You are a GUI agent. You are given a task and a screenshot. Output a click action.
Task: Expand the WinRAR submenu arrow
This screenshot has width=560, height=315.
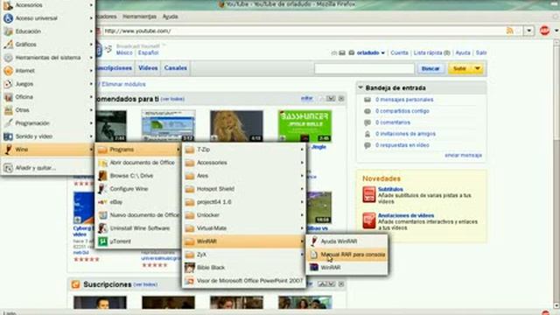(302, 241)
